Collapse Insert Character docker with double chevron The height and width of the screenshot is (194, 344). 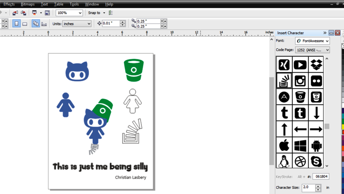point(325,33)
